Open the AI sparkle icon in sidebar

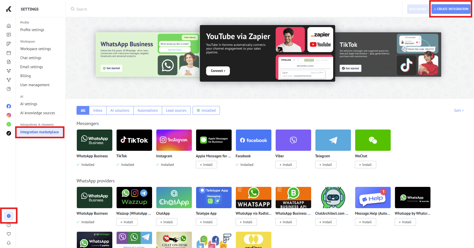pyautogui.click(x=9, y=71)
